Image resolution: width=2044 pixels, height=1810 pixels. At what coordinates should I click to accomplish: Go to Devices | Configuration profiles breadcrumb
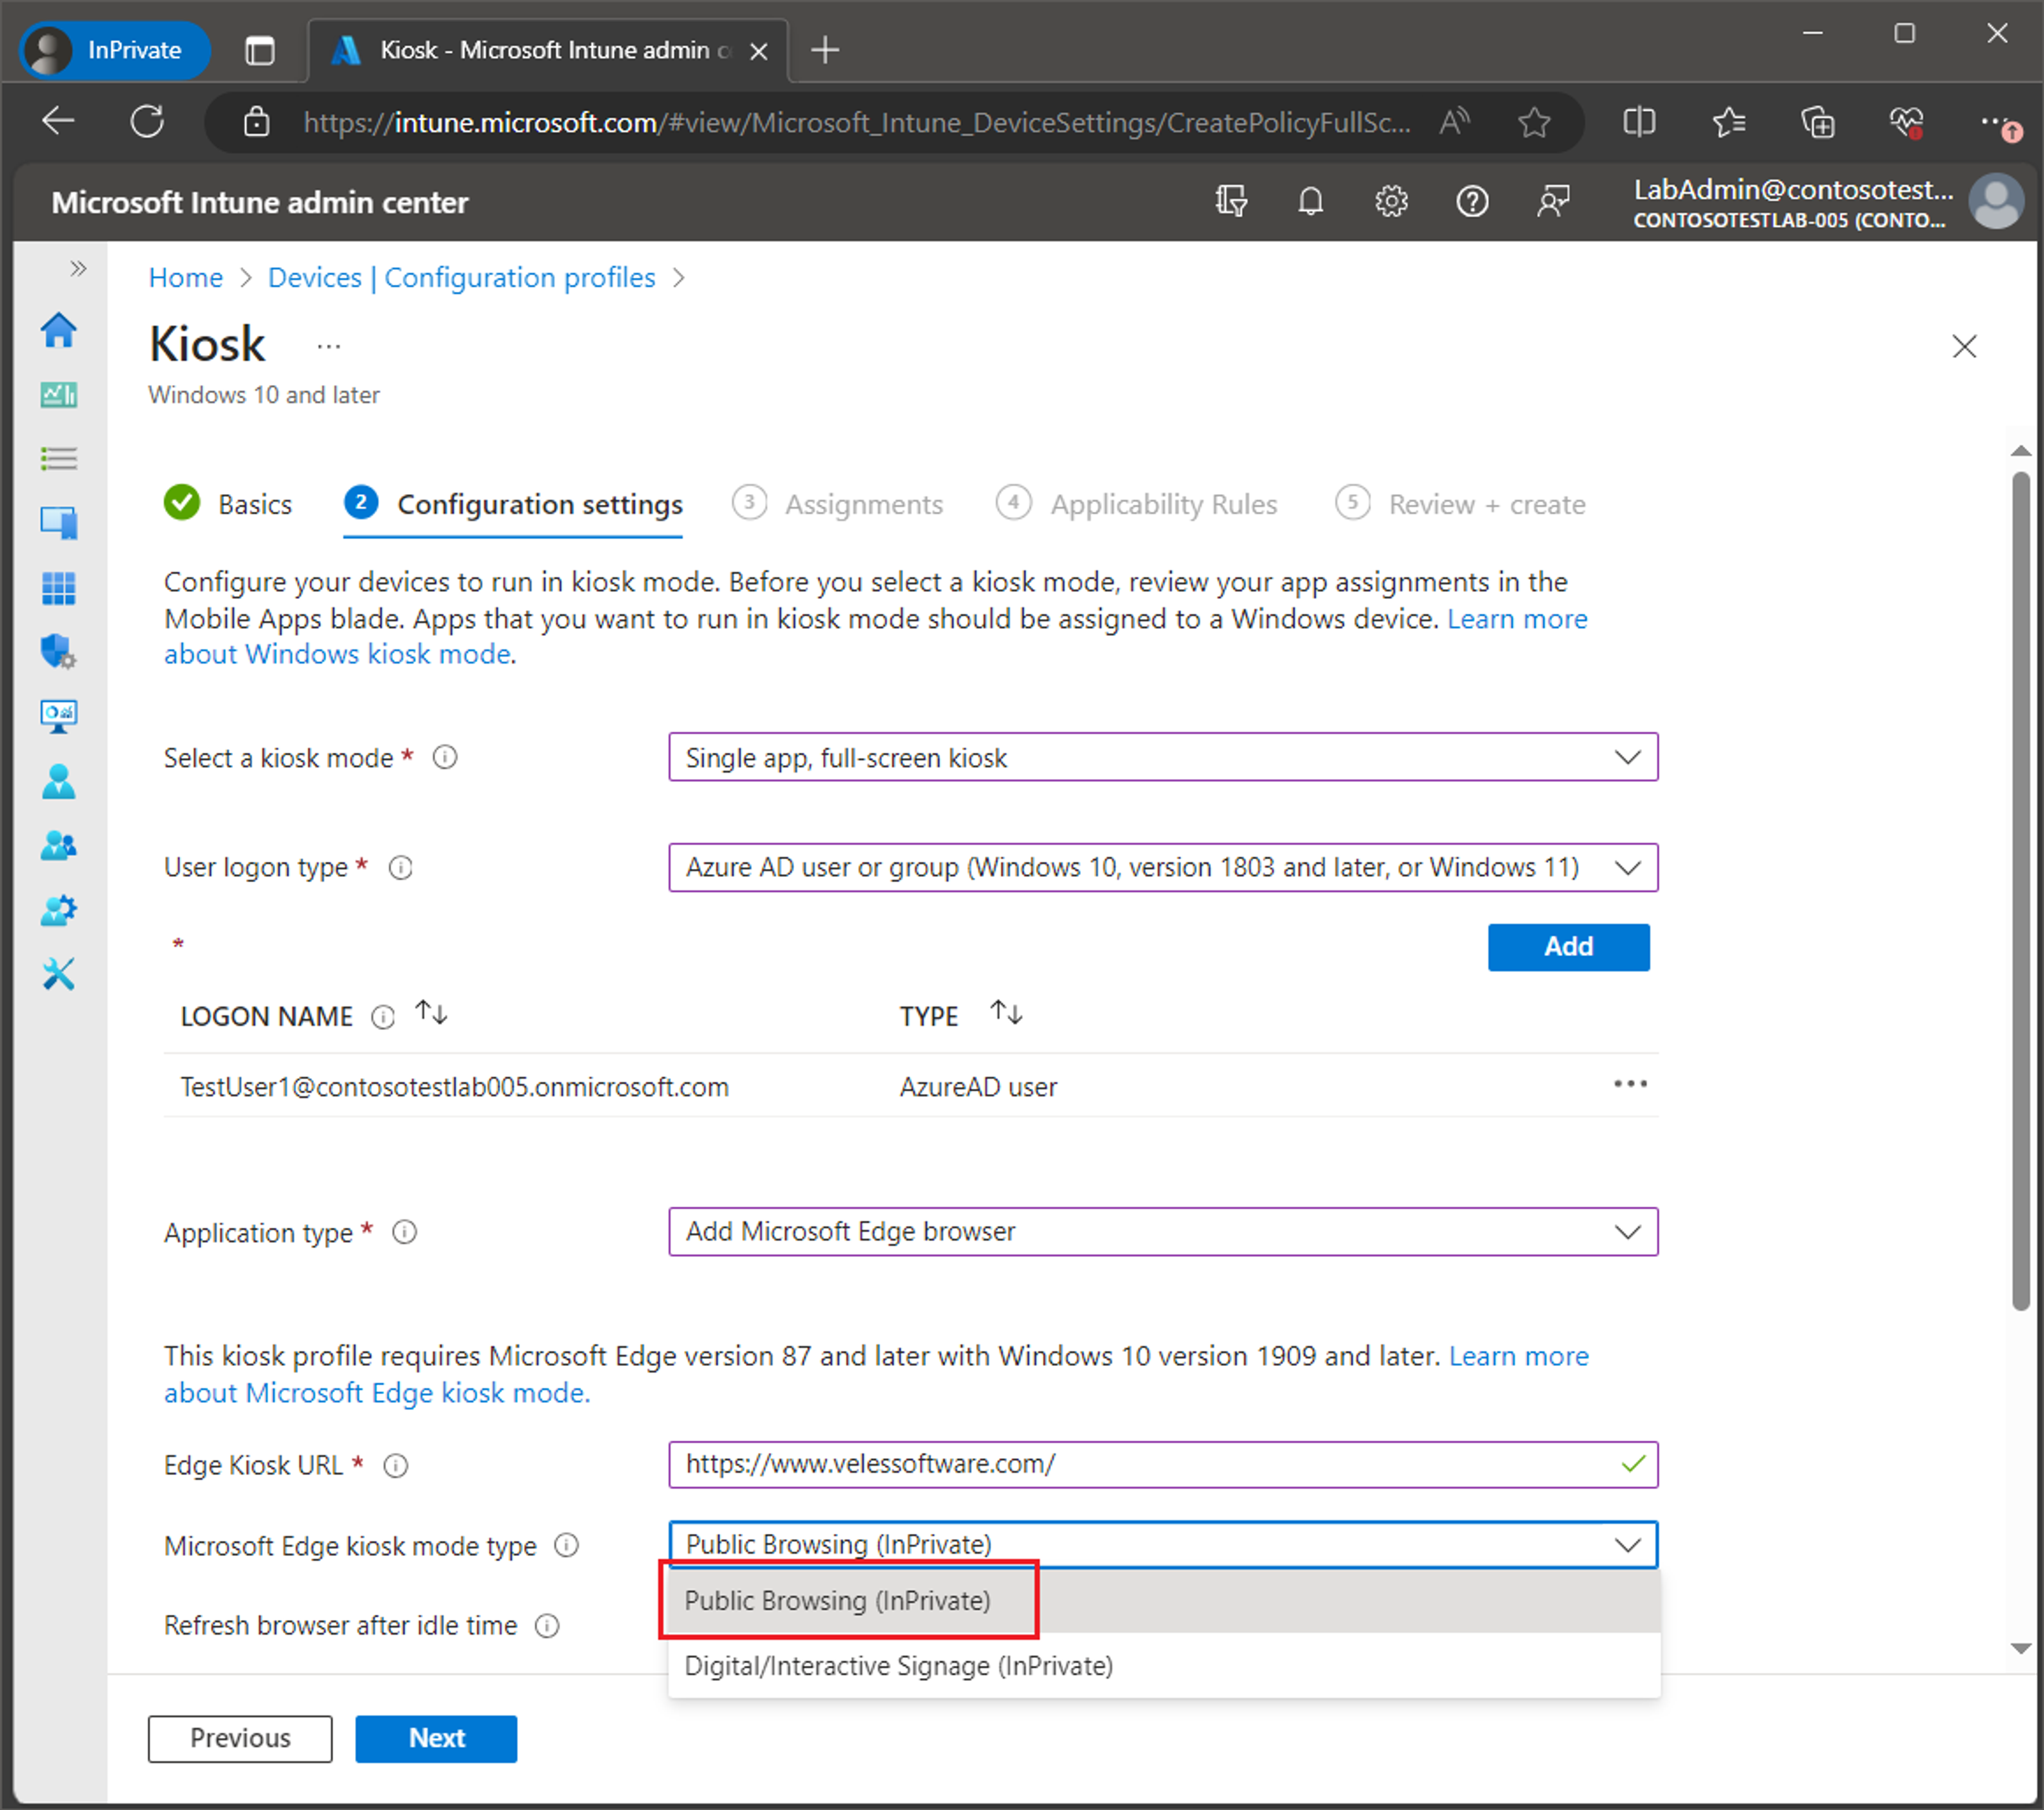click(x=462, y=277)
